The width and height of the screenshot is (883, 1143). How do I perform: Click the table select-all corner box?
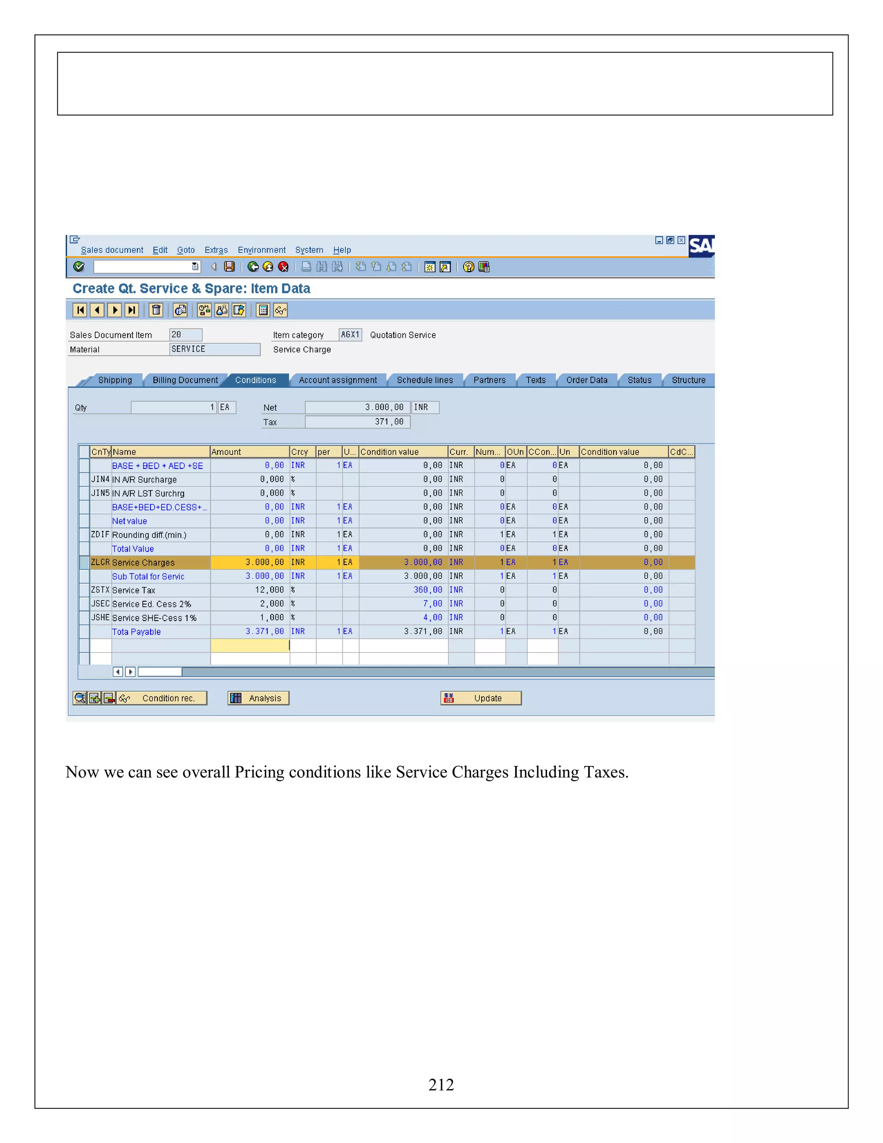click(84, 452)
